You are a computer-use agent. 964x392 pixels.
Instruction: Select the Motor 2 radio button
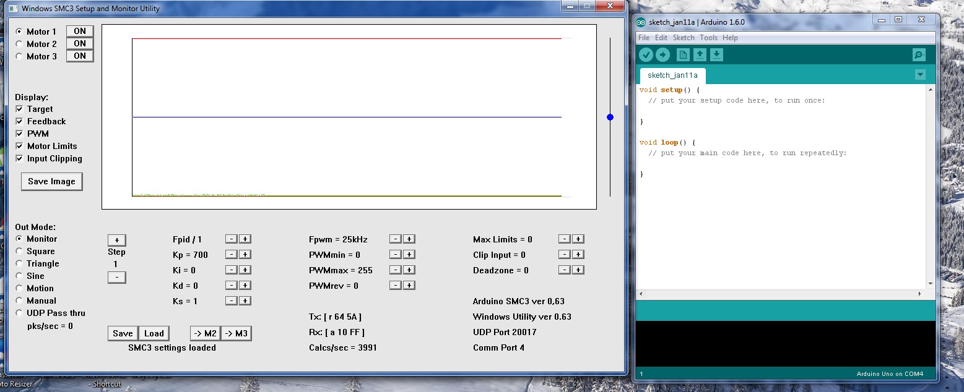[19, 44]
